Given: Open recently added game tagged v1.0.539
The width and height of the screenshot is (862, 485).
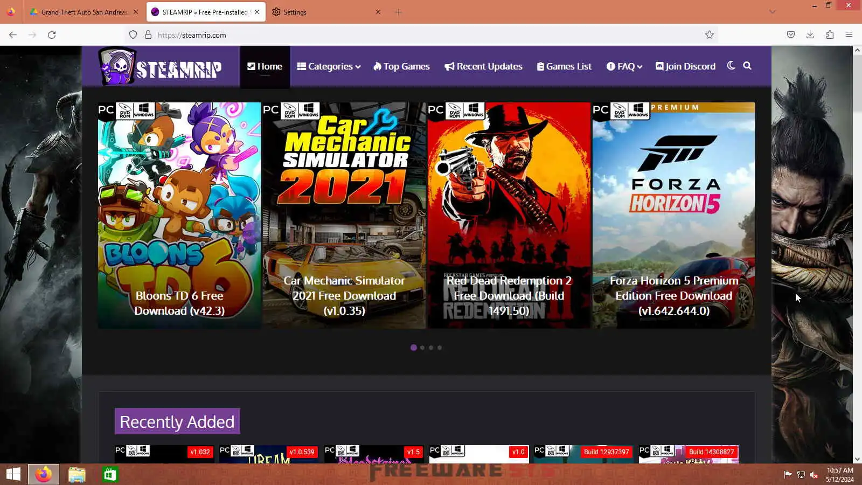Looking at the screenshot, I should [269, 454].
